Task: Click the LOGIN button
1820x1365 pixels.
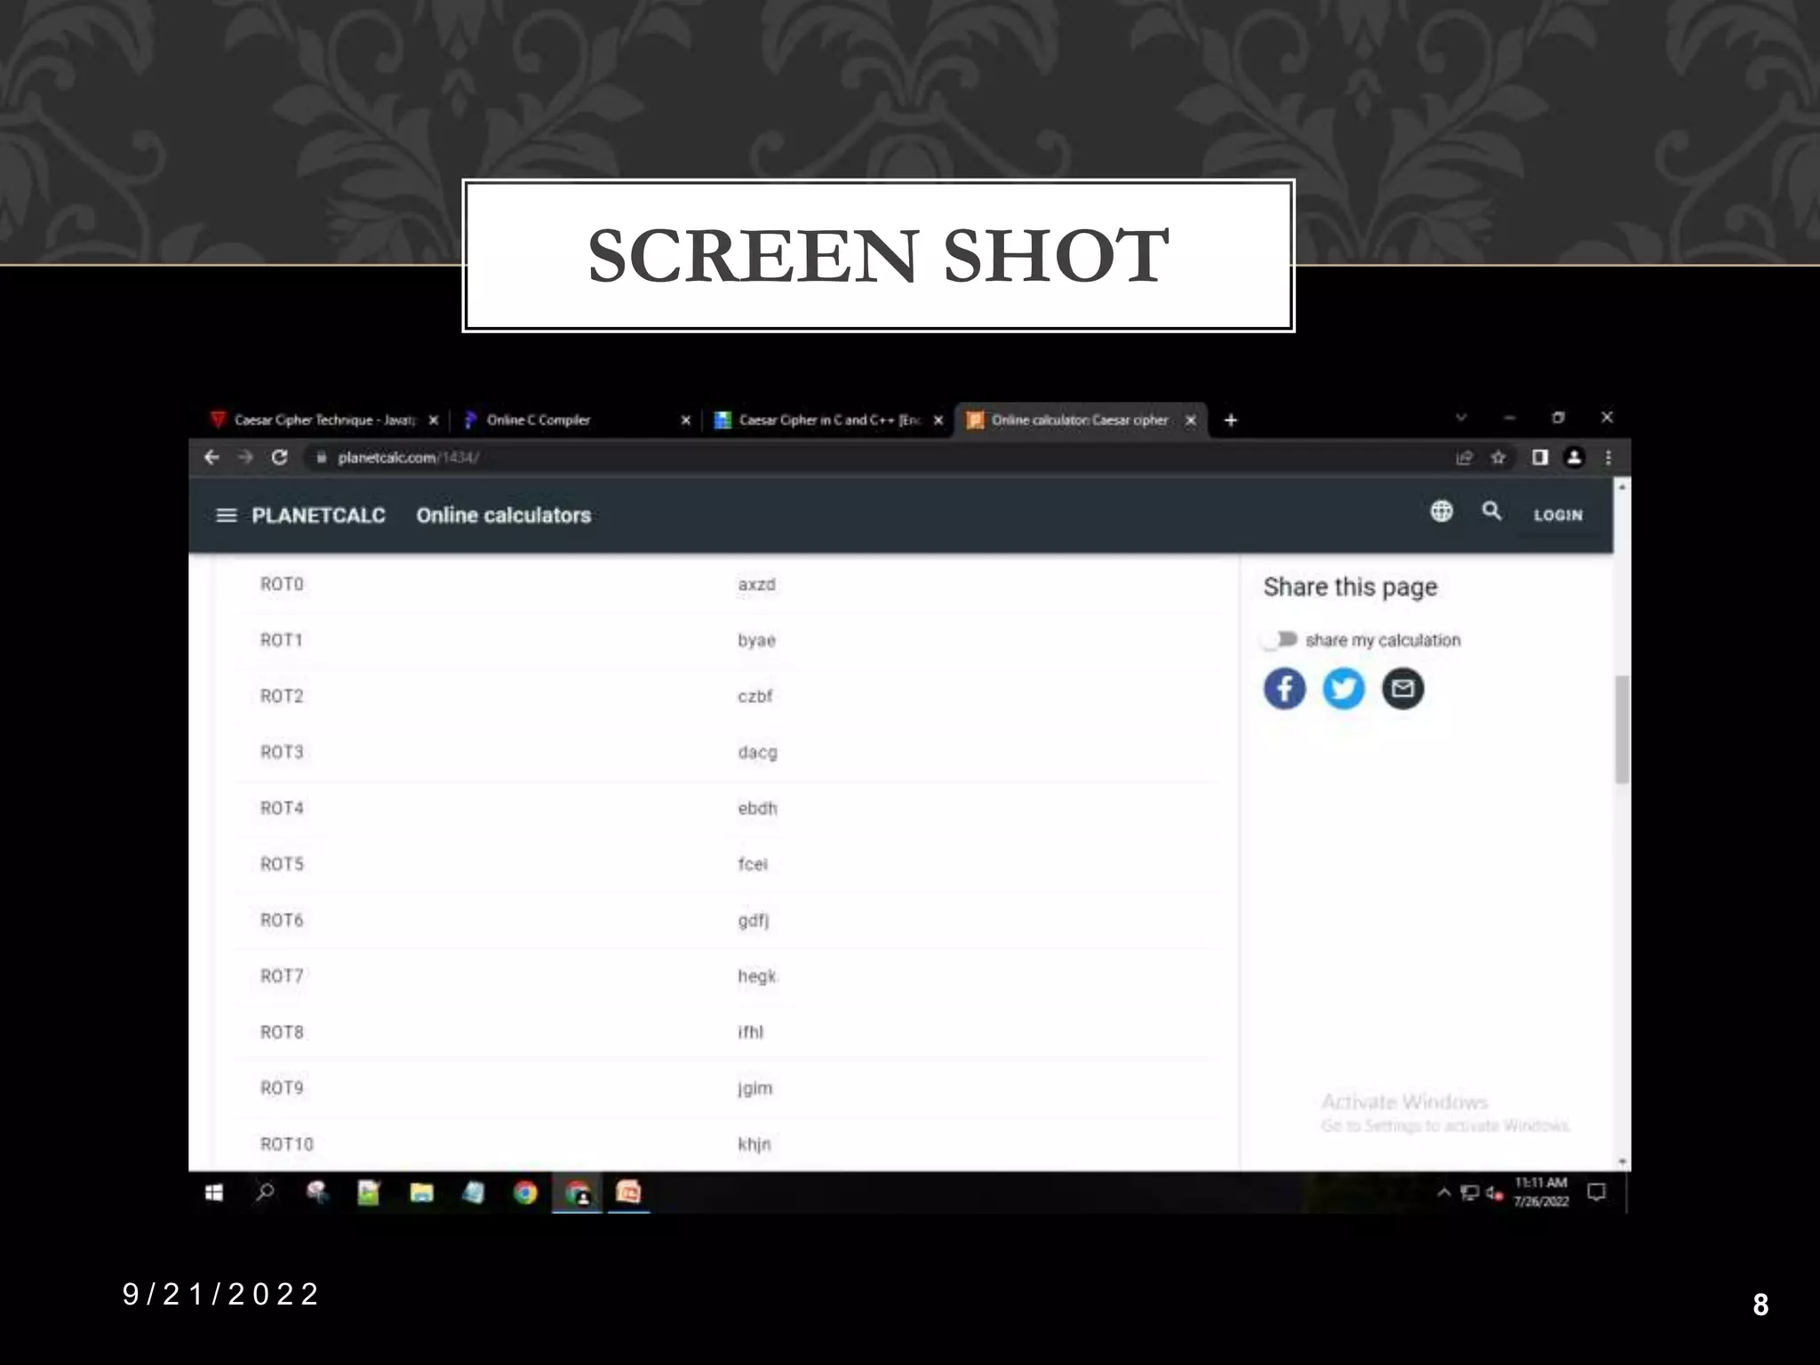Action: (1558, 515)
